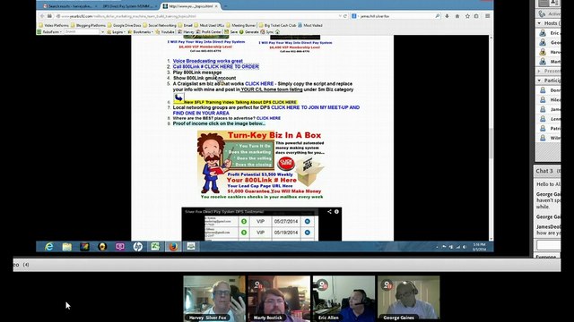Open the Big Ticket Cash Club bookmark
The height and width of the screenshot is (322, 574).
(x=277, y=26)
